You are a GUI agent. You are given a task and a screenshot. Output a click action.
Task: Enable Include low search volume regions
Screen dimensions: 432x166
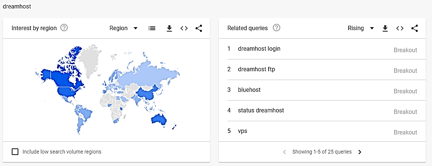click(x=15, y=152)
